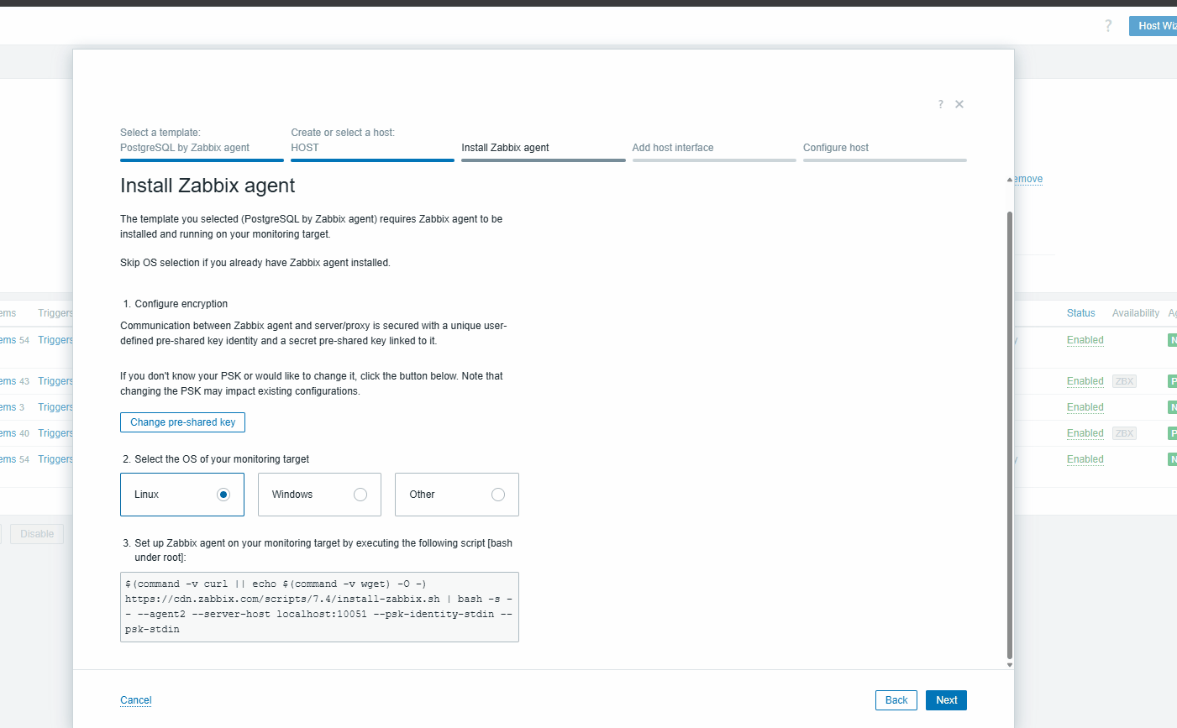Click inside the install script text box

319,607
